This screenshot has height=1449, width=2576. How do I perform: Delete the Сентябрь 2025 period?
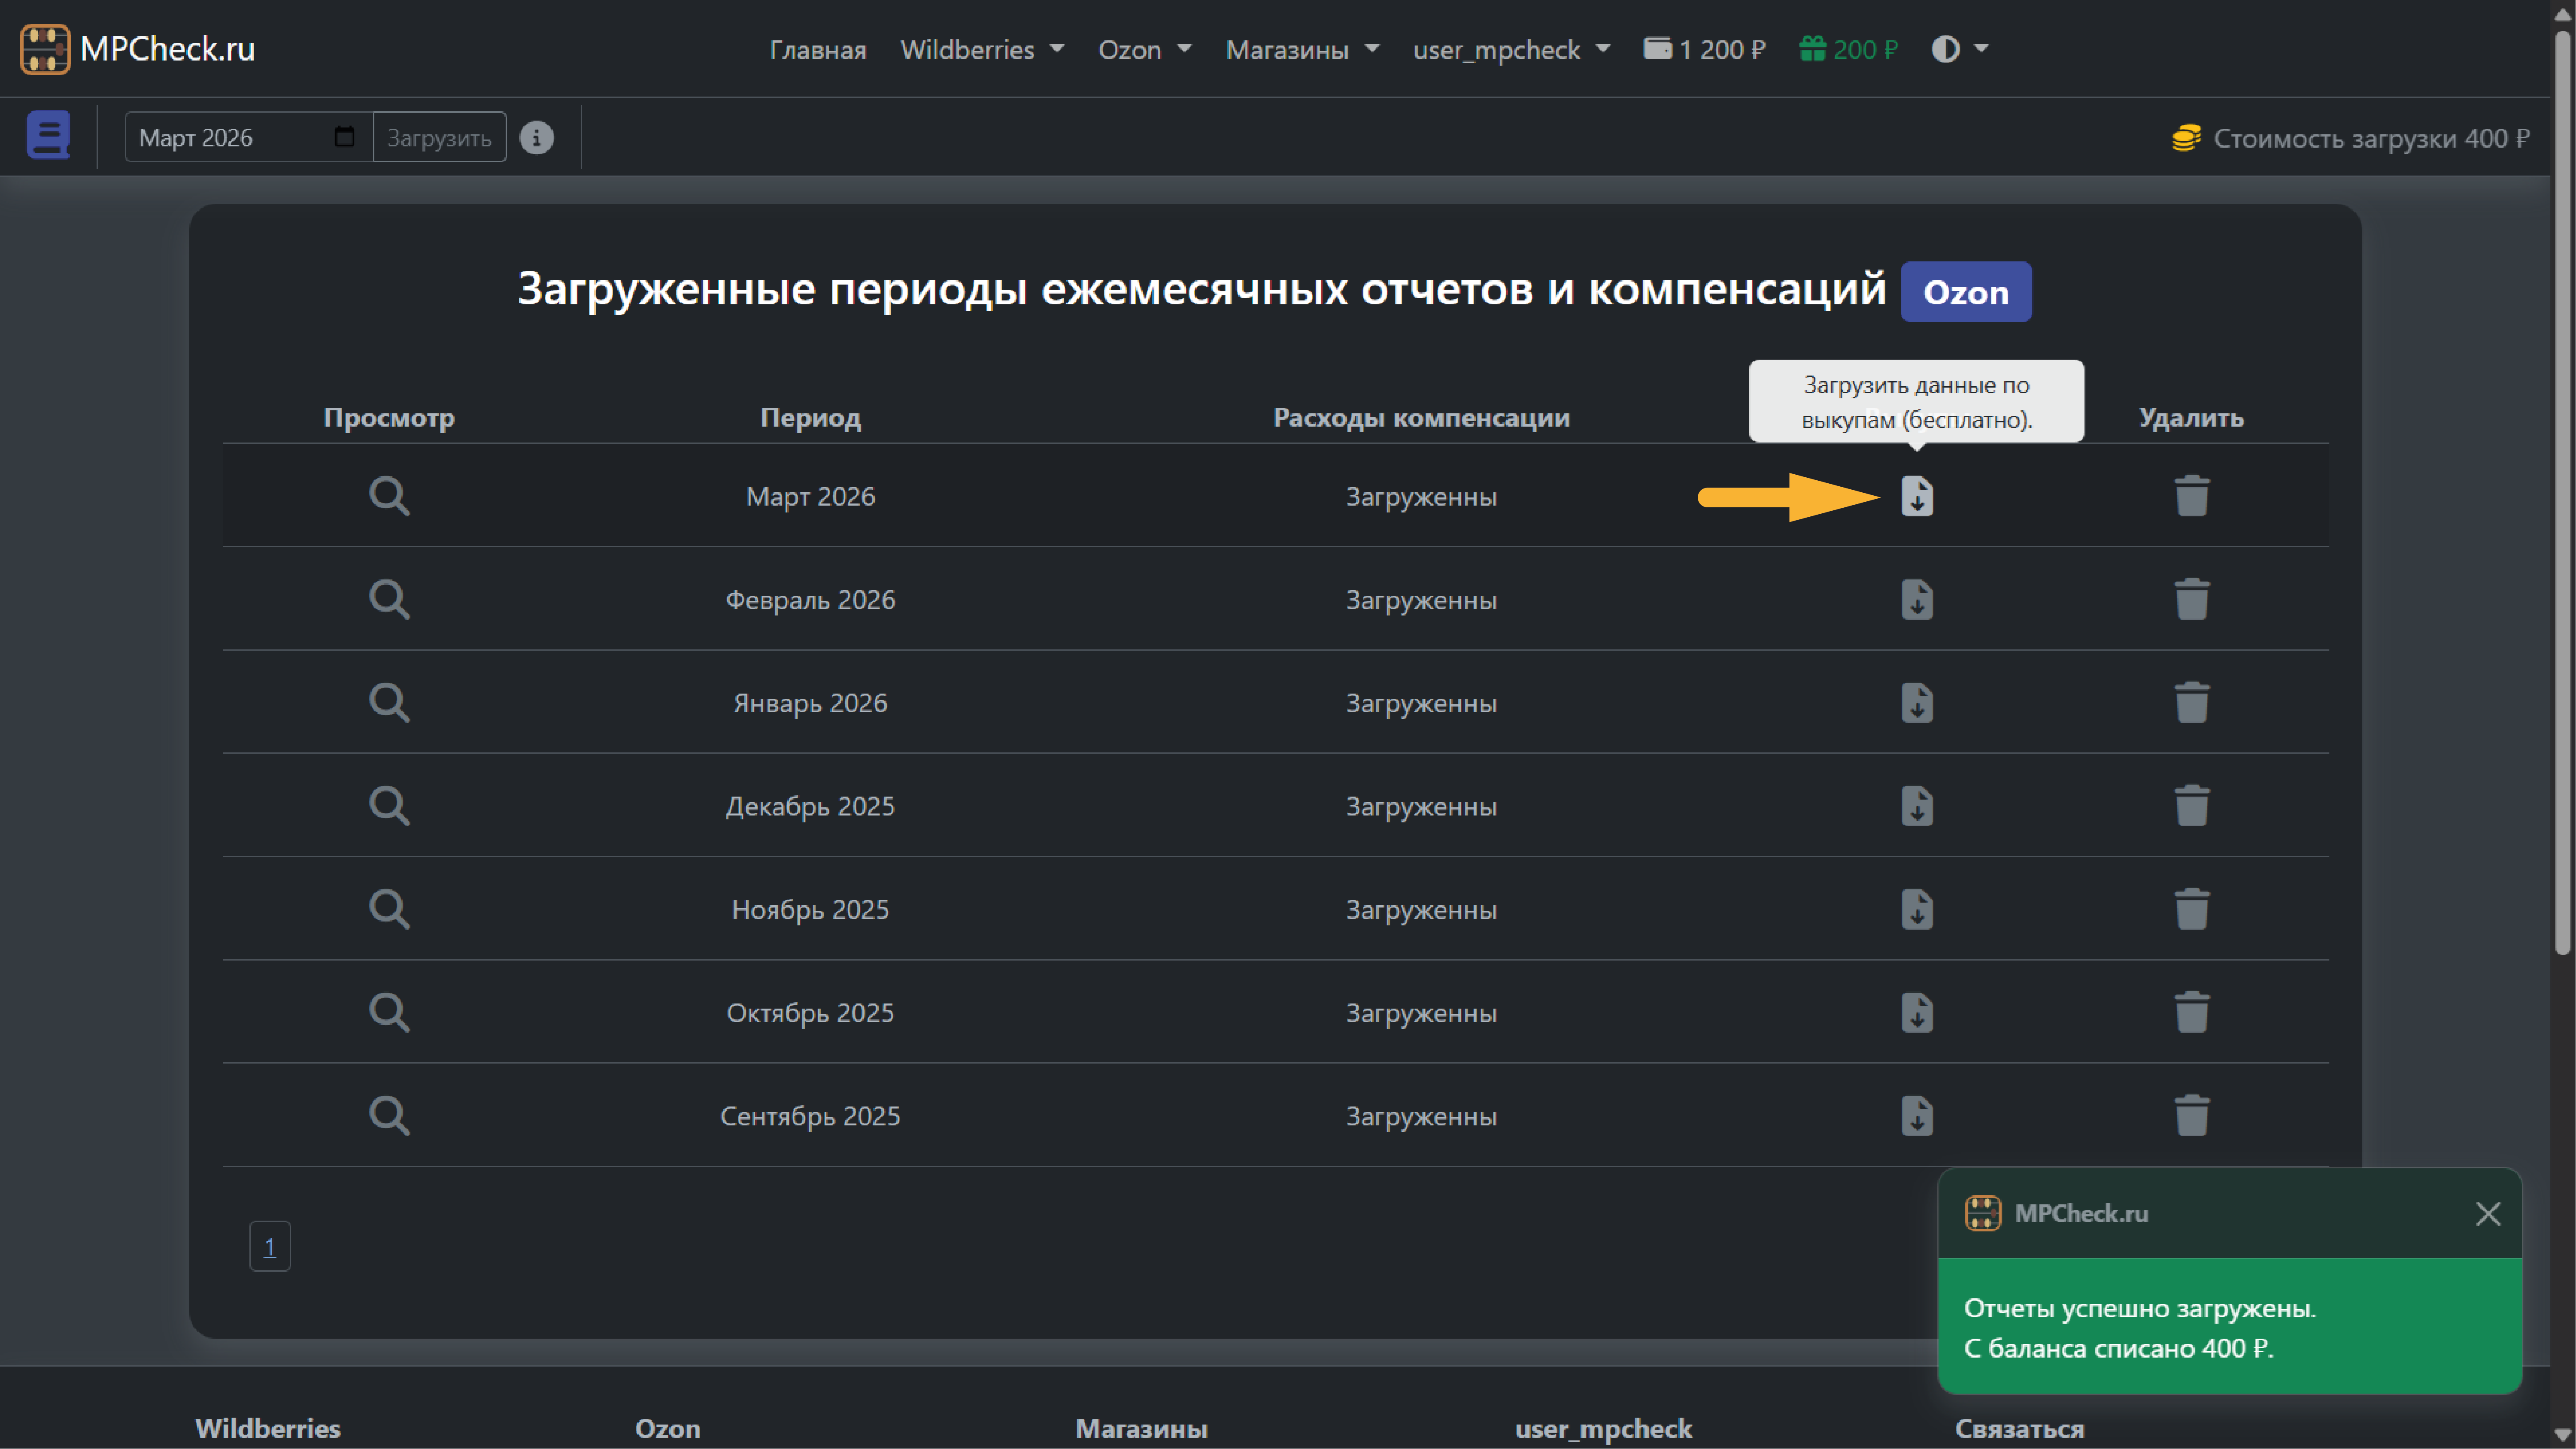(2191, 1116)
